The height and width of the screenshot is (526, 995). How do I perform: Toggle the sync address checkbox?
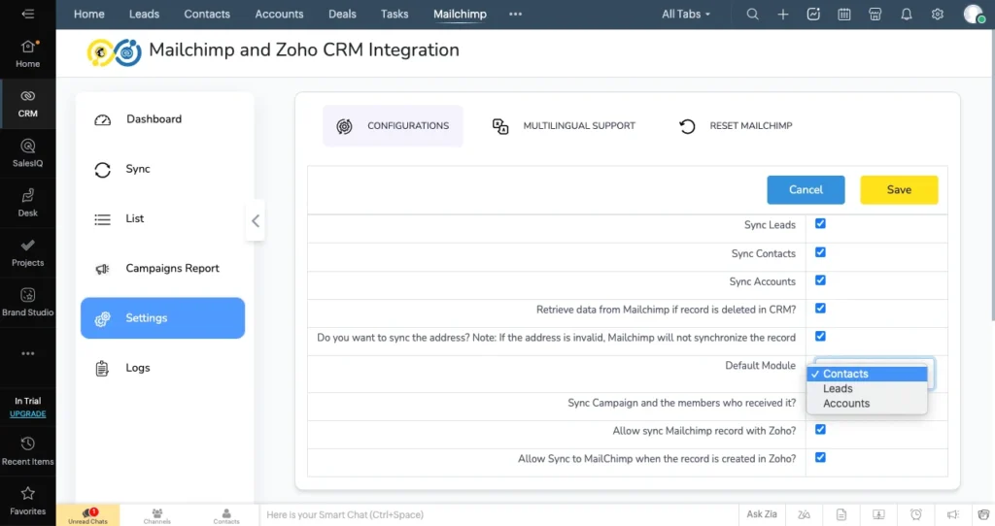point(820,337)
